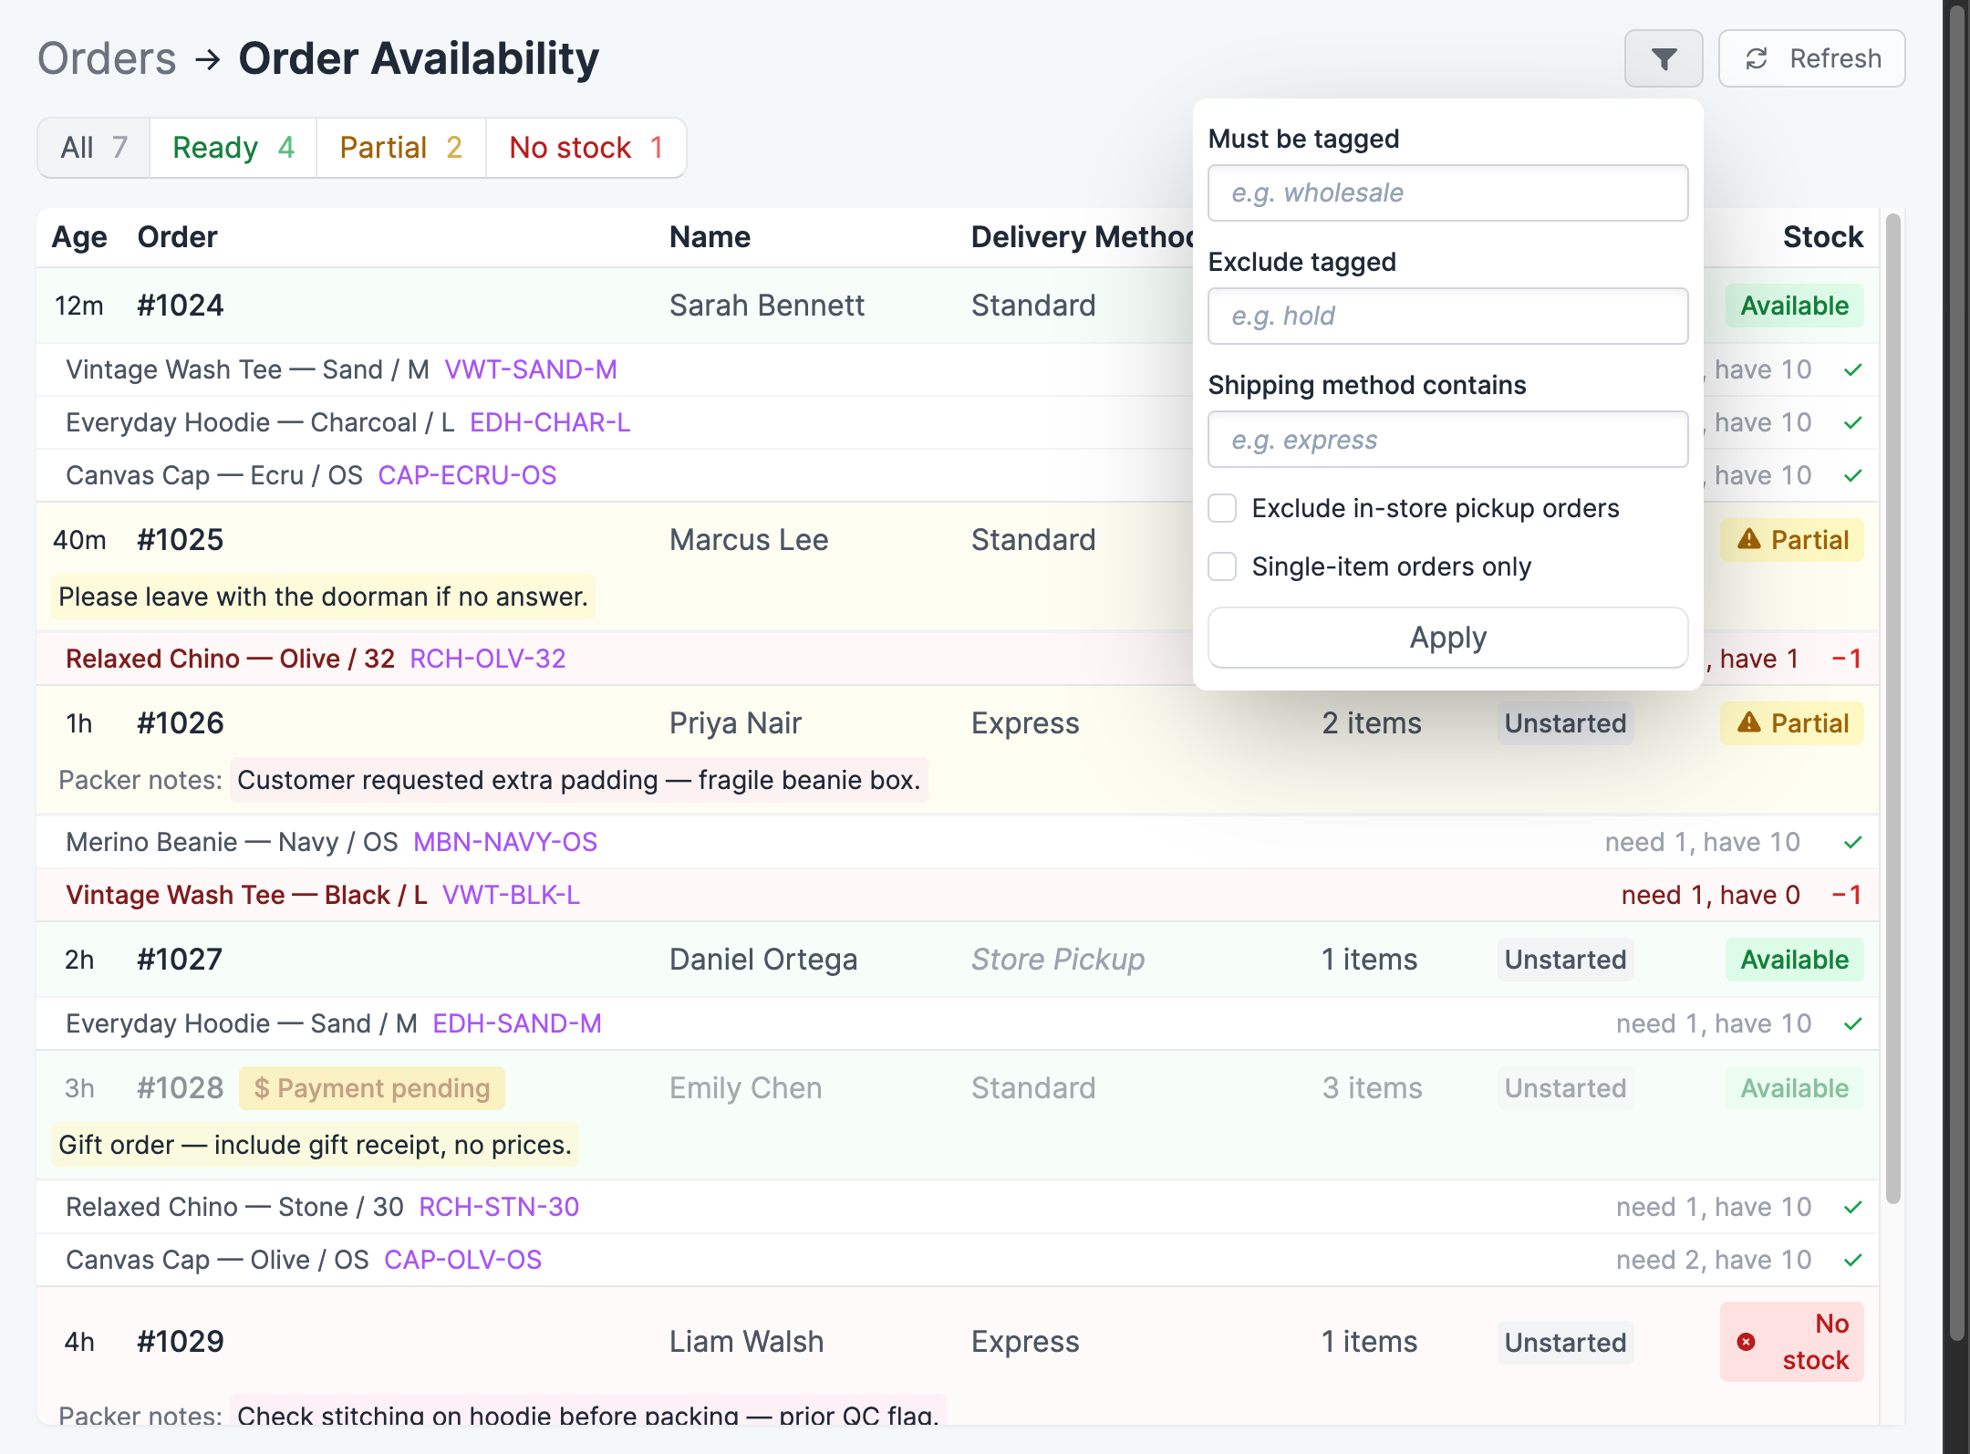Open order #1027
Image resolution: width=1970 pixels, height=1454 pixels.
click(x=181, y=960)
